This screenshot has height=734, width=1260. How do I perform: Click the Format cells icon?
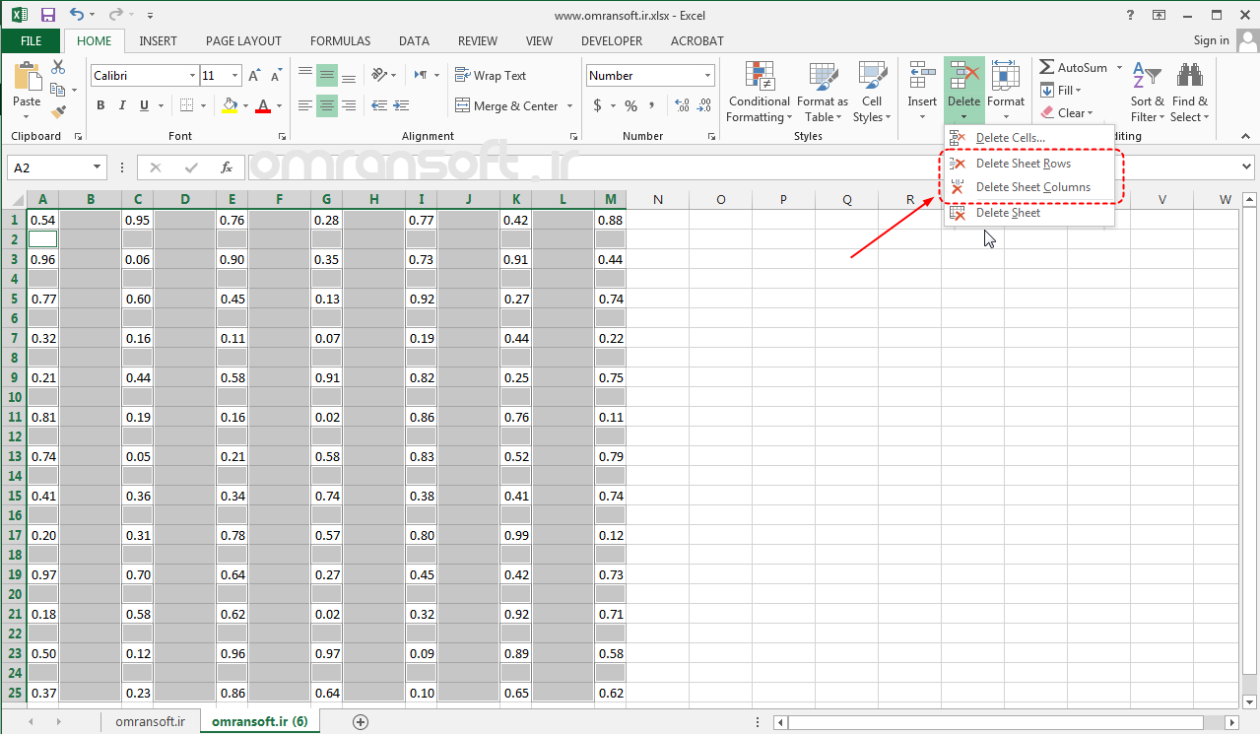click(x=1006, y=75)
